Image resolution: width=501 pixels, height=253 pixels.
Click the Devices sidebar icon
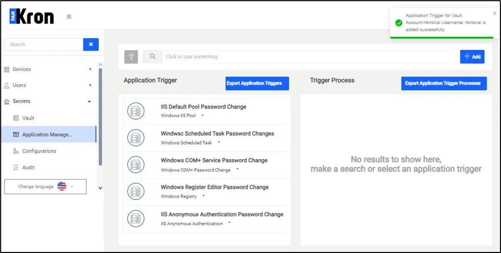[7, 69]
